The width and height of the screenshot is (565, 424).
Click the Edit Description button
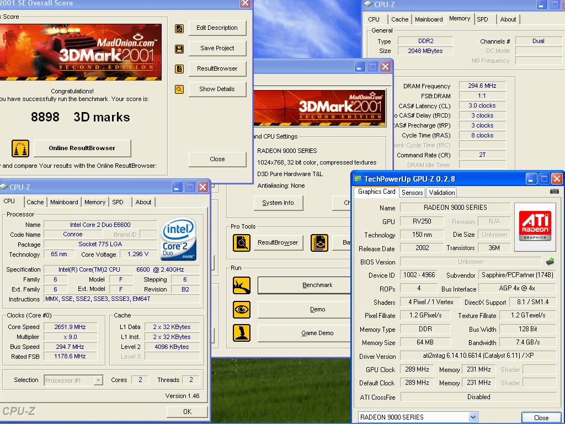(217, 28)
